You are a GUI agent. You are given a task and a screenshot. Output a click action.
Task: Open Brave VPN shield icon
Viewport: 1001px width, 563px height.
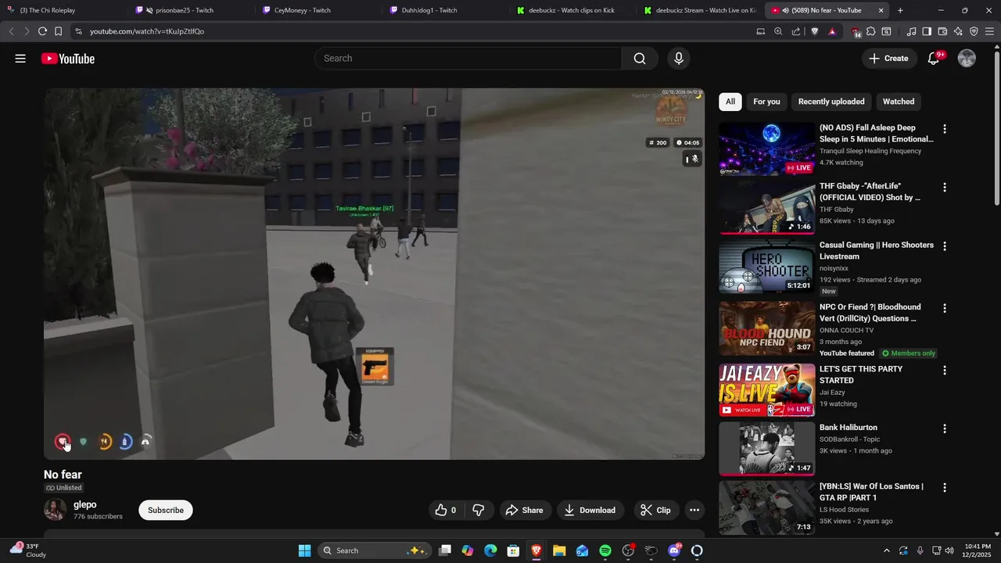974,31
